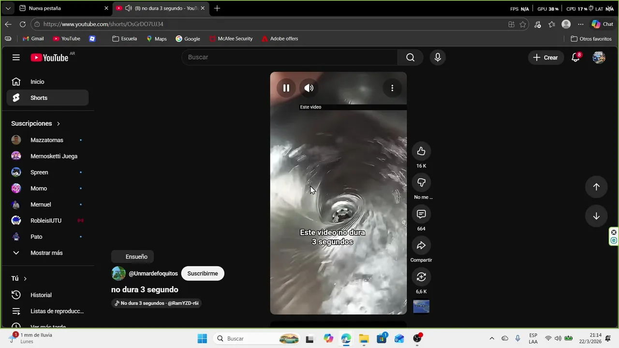Image resolution: width=619 pixels, height=348 pixels.
Task: Open a new browser tab with plus
Action: coord(217,8)
